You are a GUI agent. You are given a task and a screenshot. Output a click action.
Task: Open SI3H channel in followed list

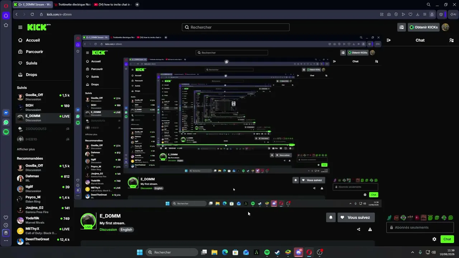(x=43, y=107)
